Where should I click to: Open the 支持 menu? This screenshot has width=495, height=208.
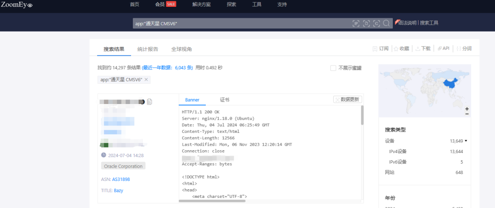pyautogui.click(x=282, y=5)
